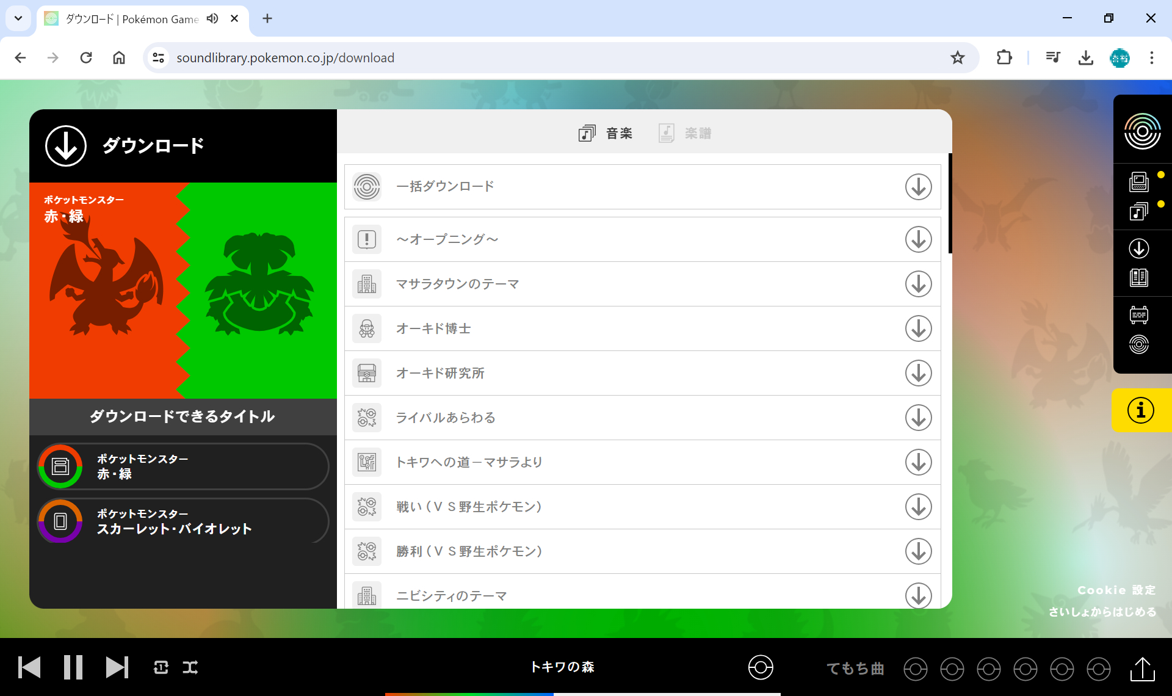Open Chrome three-dot menu
Image resolution: width=1172 pixels, height=696 pixels.
[x=1152, y=58]
